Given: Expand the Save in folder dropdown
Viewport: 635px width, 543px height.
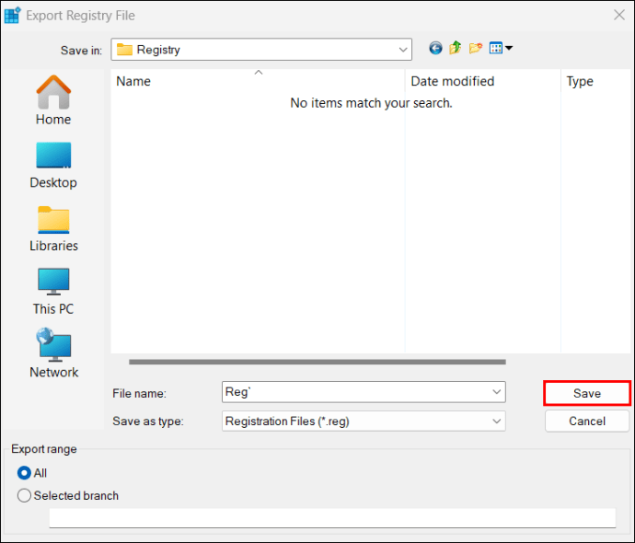Looking at the screenshot, I should point(403,50).
